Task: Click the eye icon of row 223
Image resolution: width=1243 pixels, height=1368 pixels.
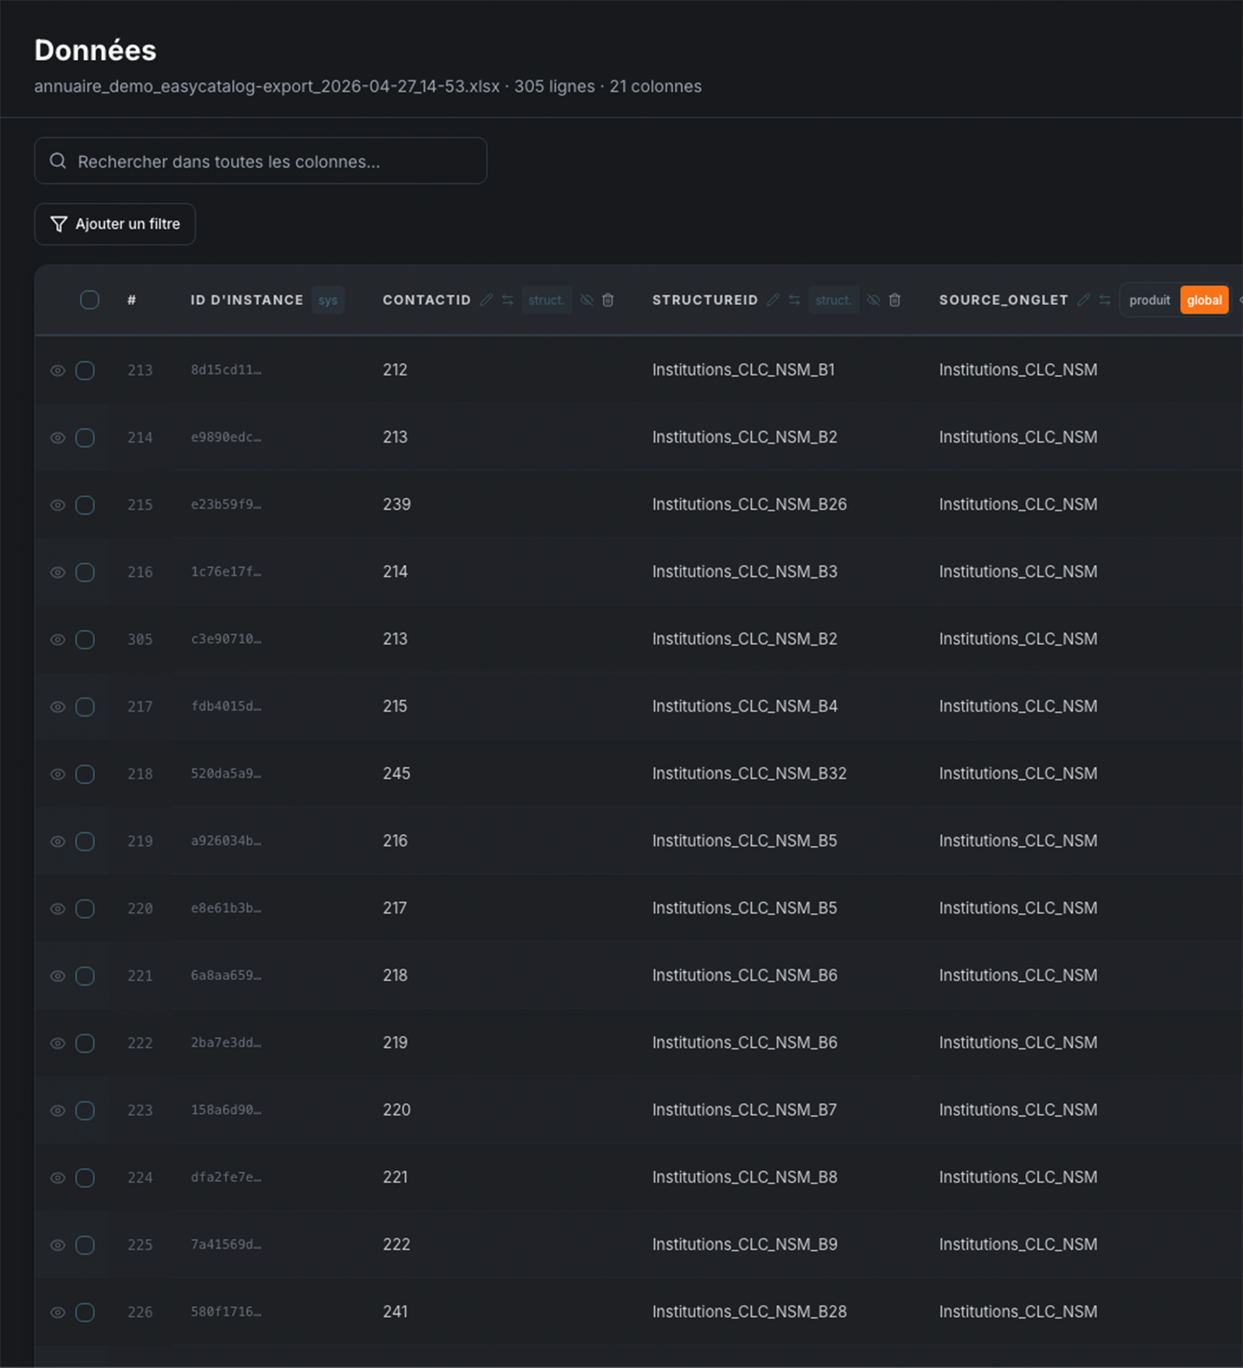Action: (x=57, y=1110)
